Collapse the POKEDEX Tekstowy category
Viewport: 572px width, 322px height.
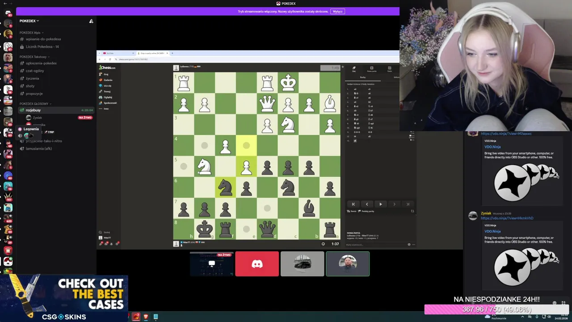pyautogui.click(x=34, y=57)
